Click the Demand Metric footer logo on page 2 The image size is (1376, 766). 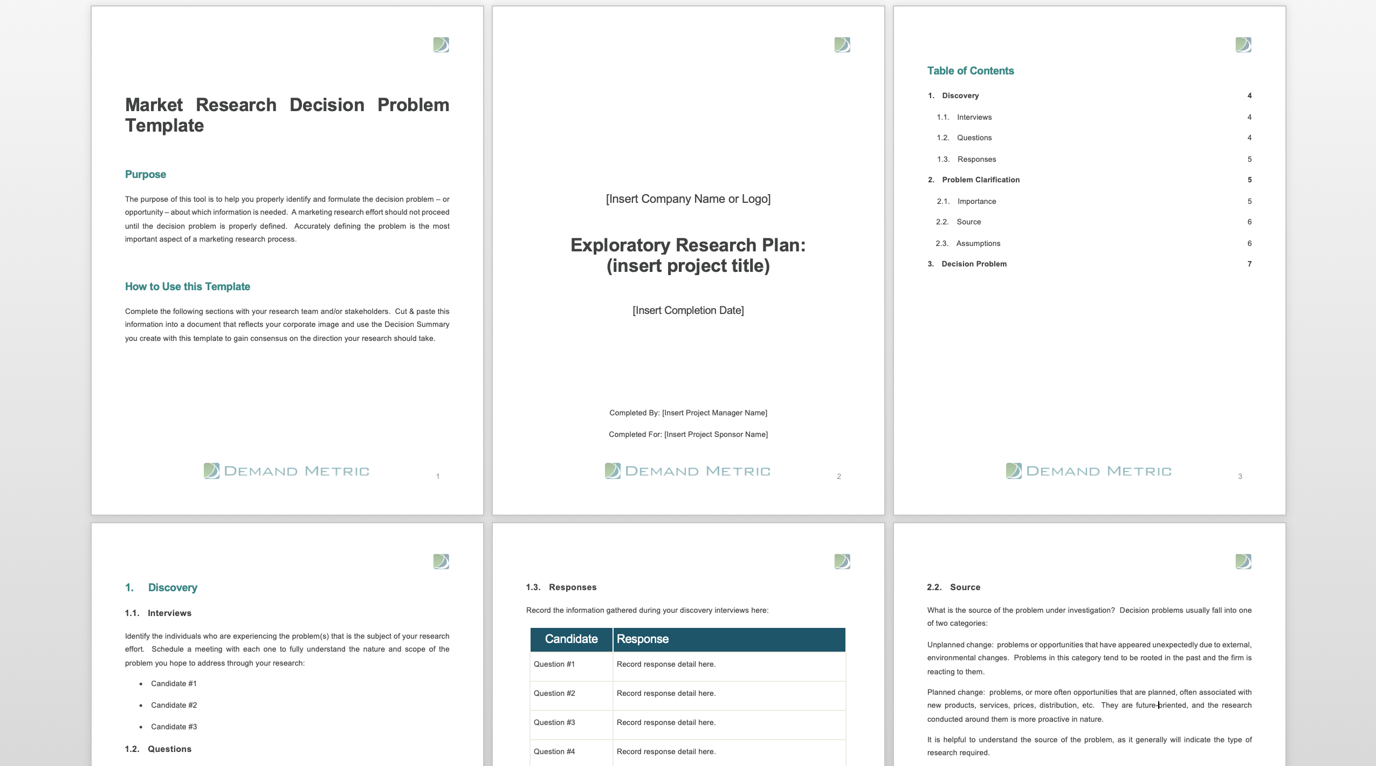687,471
